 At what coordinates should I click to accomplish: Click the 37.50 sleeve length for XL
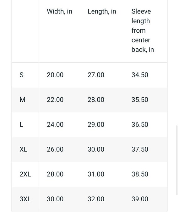140,149
